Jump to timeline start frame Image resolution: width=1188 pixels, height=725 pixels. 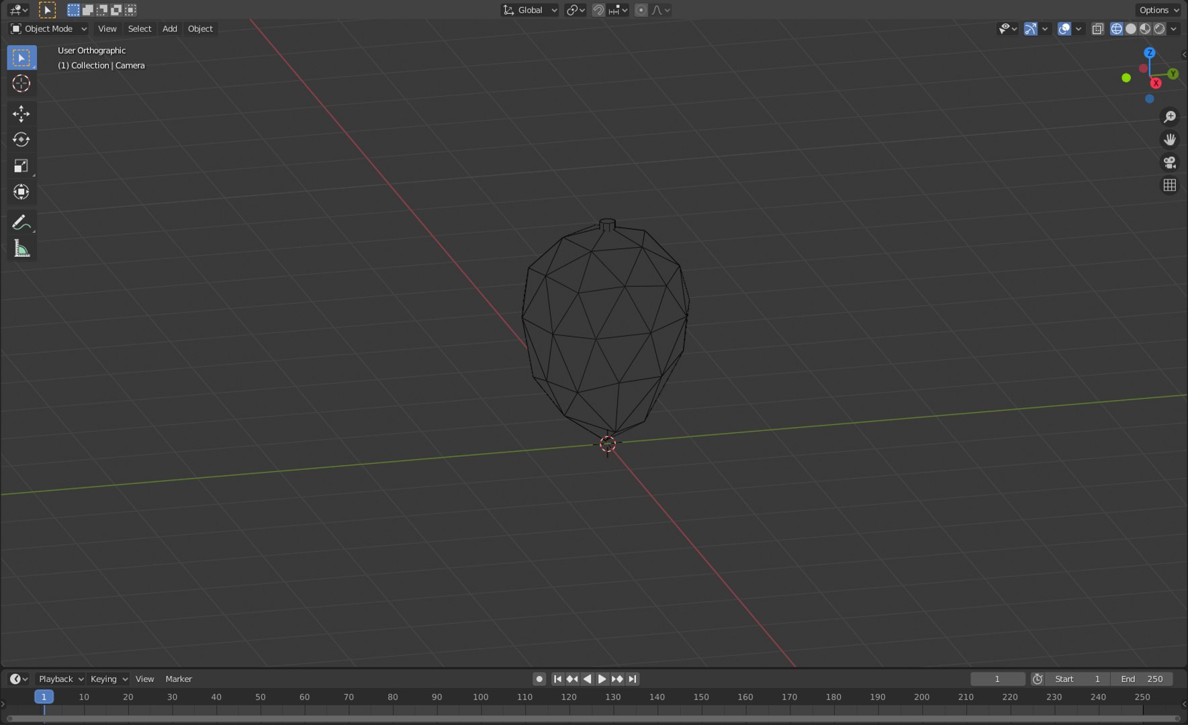click(557, 679)
